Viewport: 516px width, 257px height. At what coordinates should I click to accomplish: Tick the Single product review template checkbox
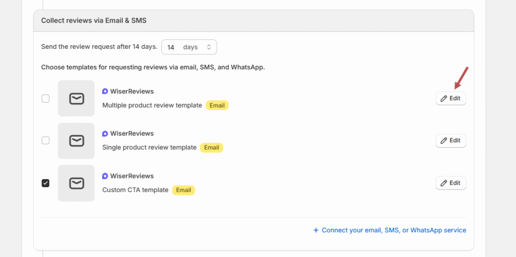click(45, 141)
